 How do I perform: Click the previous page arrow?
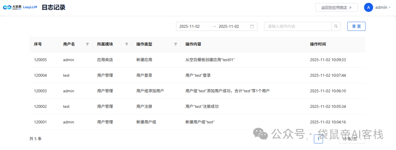(x=307, y=139)
